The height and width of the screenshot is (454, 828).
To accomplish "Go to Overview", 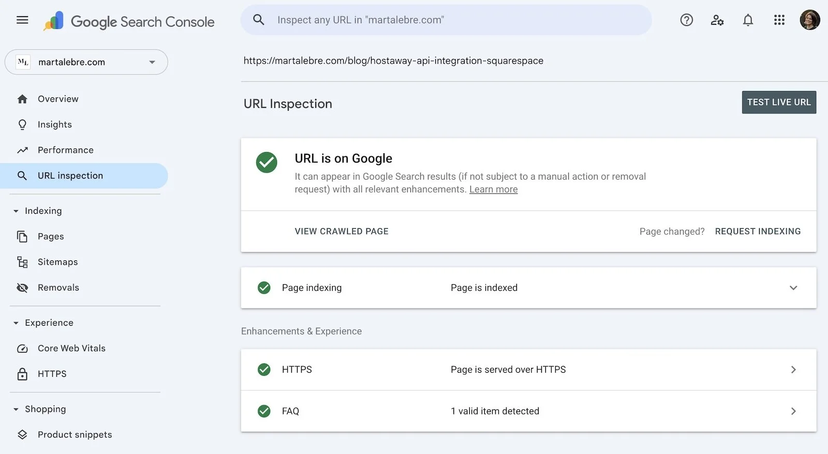I will [x=58, y=99].
